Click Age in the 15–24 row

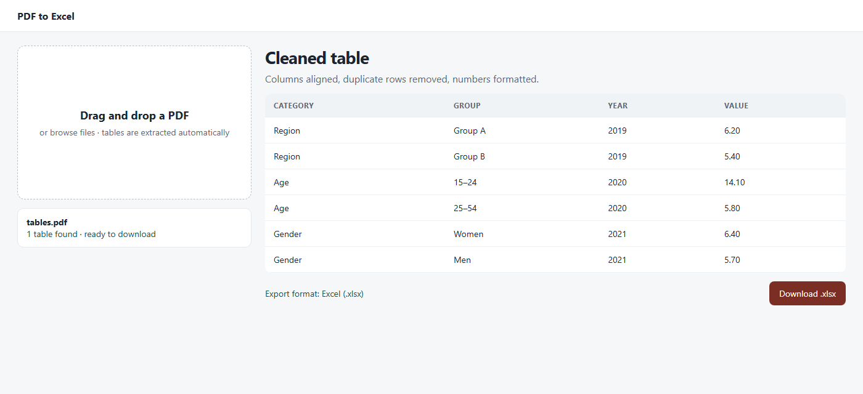pyautogui.click(x=281, y=182)
